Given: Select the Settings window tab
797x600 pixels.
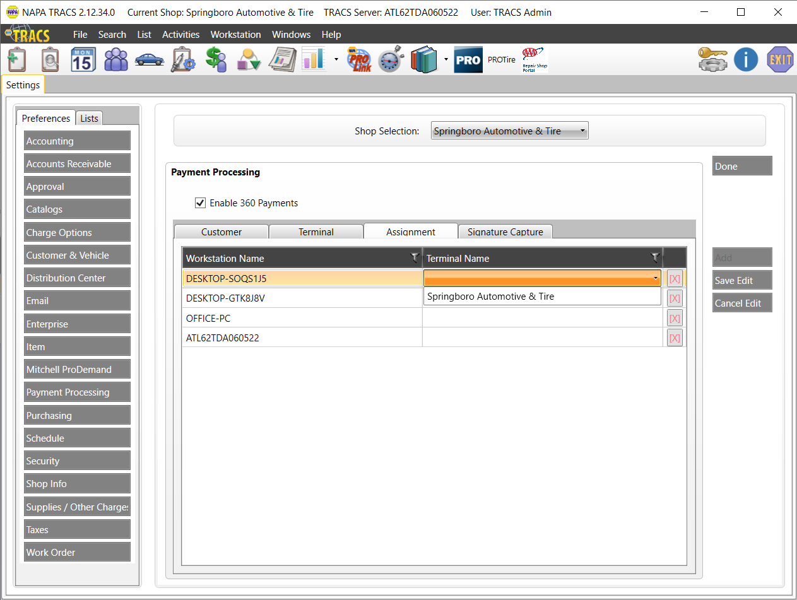Looking at the screenshot, I should [23, 85].
